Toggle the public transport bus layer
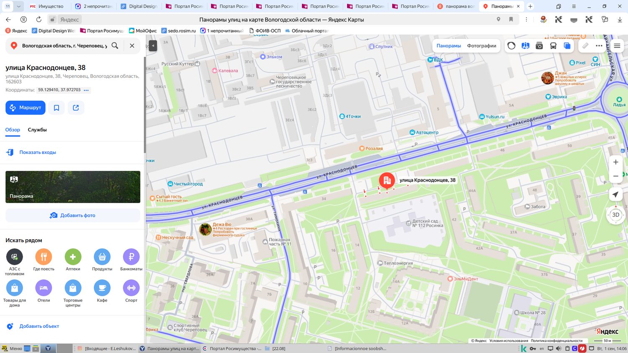 point(553,46)
